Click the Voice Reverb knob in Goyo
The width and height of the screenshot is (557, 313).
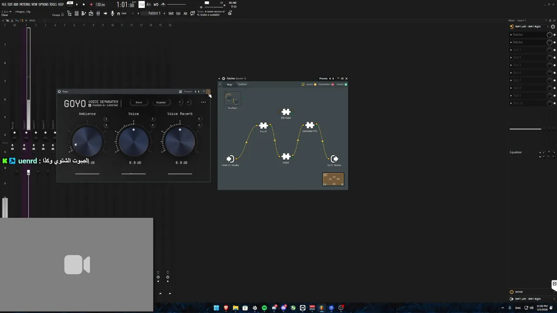[180, 141]
